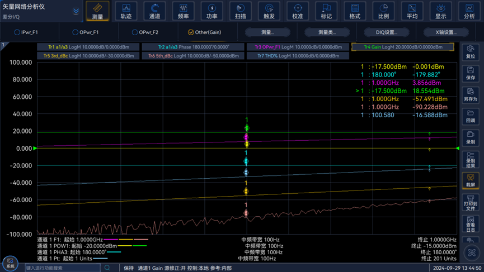The image size is (484, 272).
Task: Click the 录制 record icon
Action: point(471,138)
